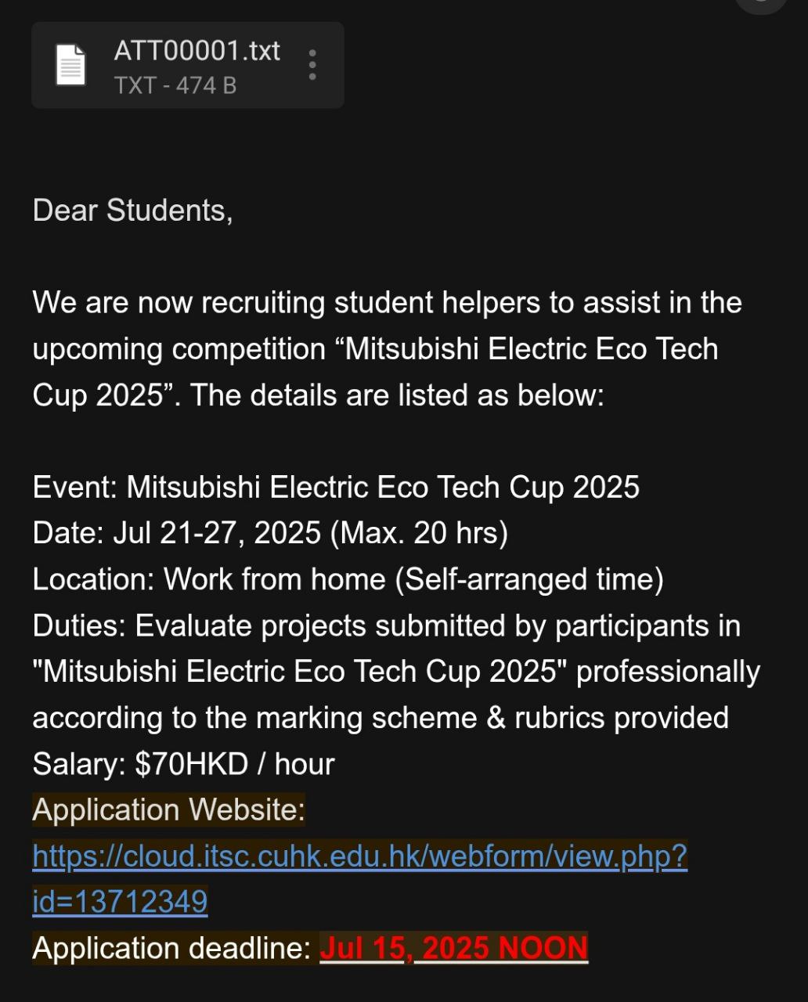
Task: Click the id=13712349 link portion
Action: coord(120,902)
